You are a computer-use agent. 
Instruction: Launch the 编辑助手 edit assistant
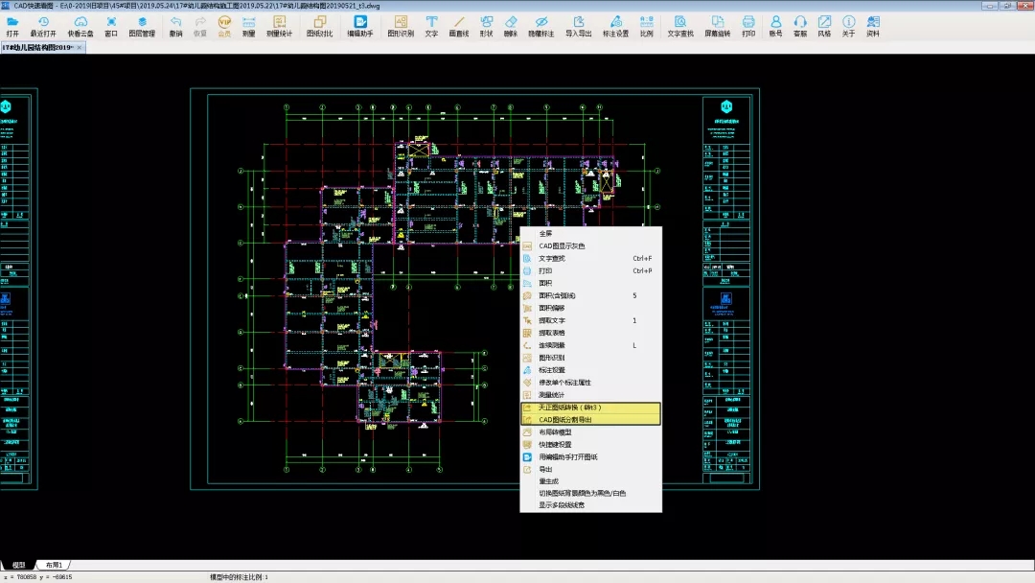click(360, 26)
